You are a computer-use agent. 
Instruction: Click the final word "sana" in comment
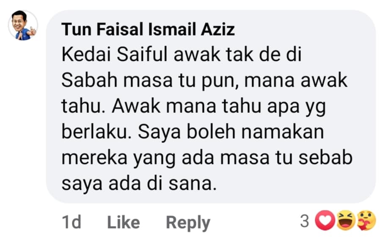pyautogui.click(x=190, y=184)
